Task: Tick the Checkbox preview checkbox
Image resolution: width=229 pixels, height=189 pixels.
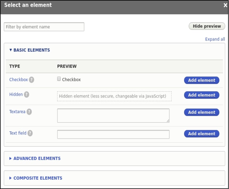Action: 59,79
